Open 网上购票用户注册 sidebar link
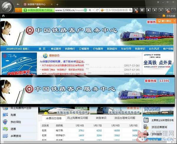The image size is (177, 144). (x=21, y=108)
